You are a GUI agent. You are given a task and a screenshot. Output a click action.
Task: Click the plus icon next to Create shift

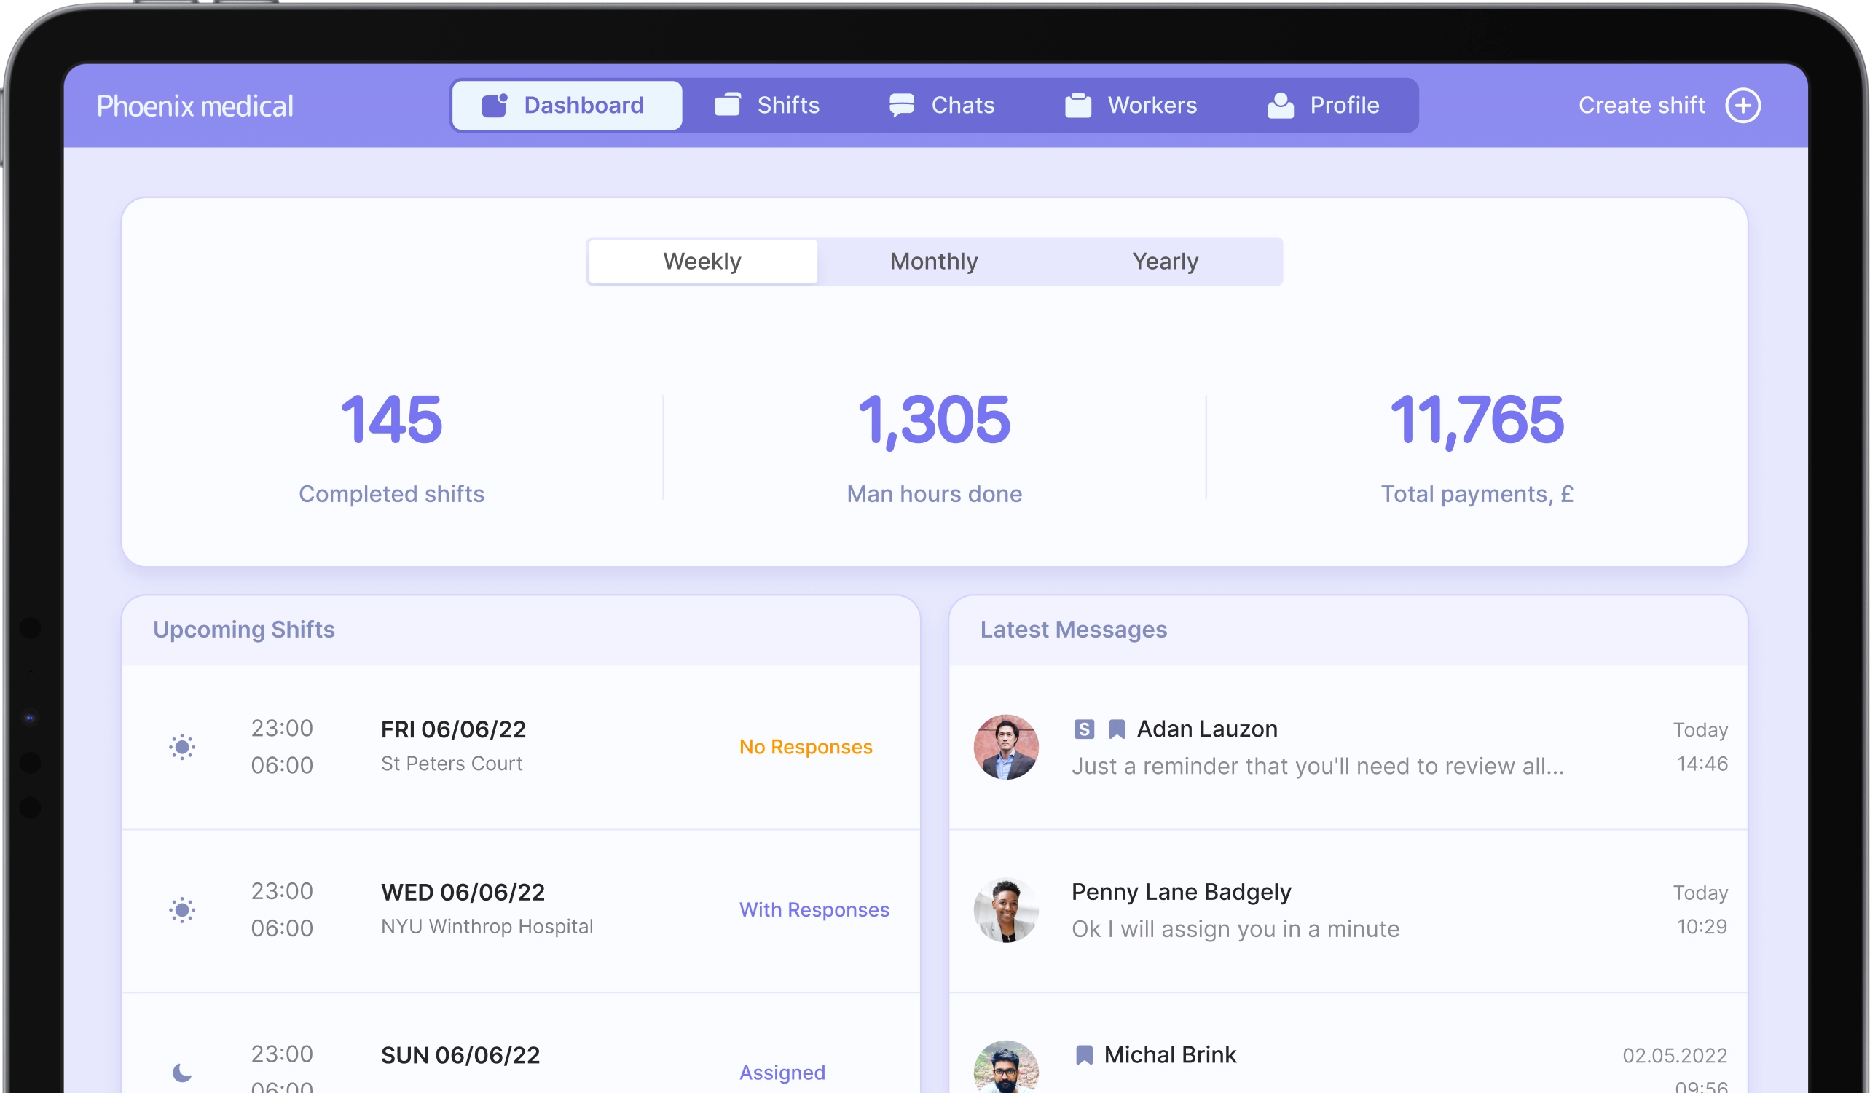pyautogui.click(x=1744, y=105)
